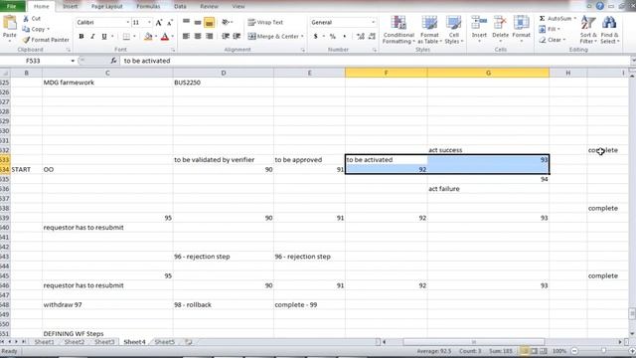Click the Cut command
636x358 pixels.
pos(32,19)
